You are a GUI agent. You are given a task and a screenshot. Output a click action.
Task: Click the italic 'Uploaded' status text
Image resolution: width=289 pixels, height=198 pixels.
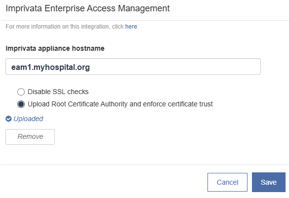[28, 119]
